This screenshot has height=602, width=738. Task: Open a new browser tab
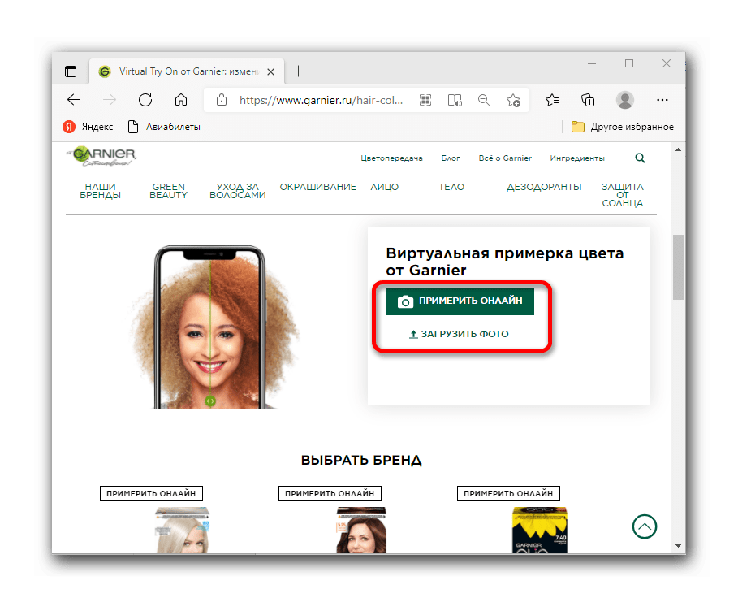tap(299, 71)
